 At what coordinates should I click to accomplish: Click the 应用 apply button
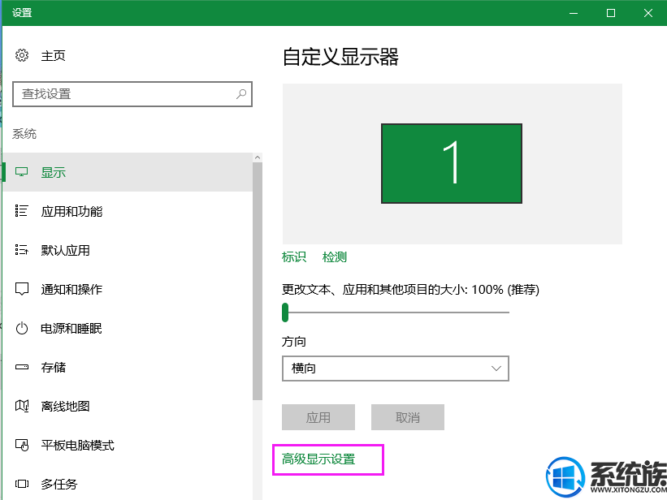point(318,417)
